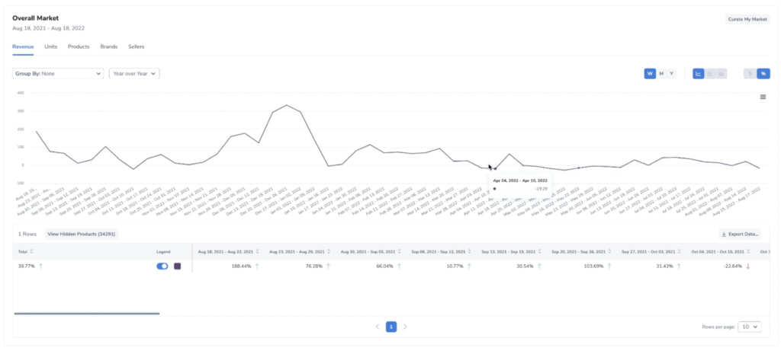Open the Rows per page dropdown
This screenshot has height=348, width=781.
point(751,327)
